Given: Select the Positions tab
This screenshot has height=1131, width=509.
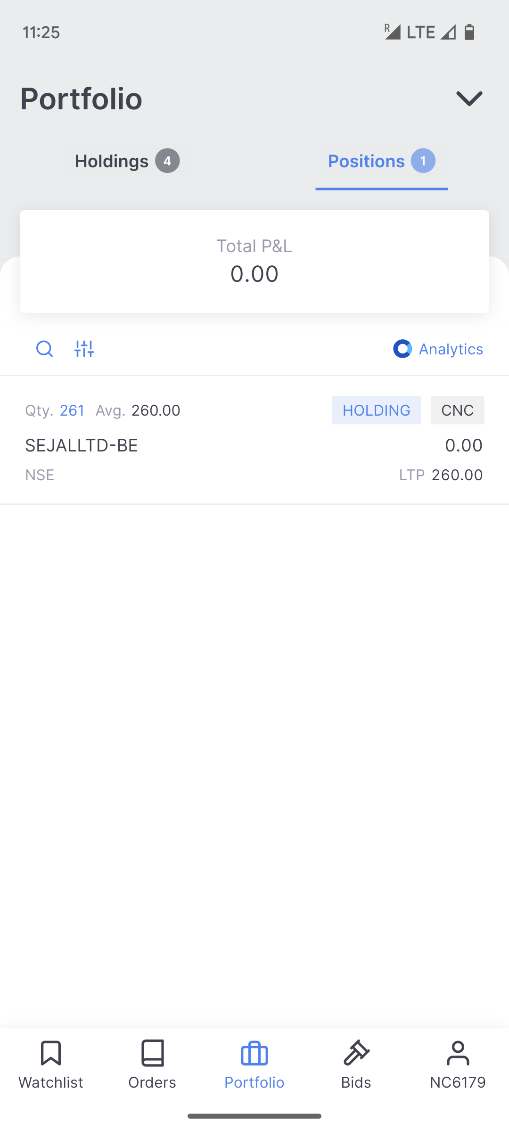Looking at the screenshot, I should tap(366, 161).
